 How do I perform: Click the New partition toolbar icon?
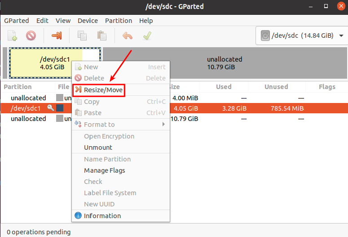(x=13, y=36)
